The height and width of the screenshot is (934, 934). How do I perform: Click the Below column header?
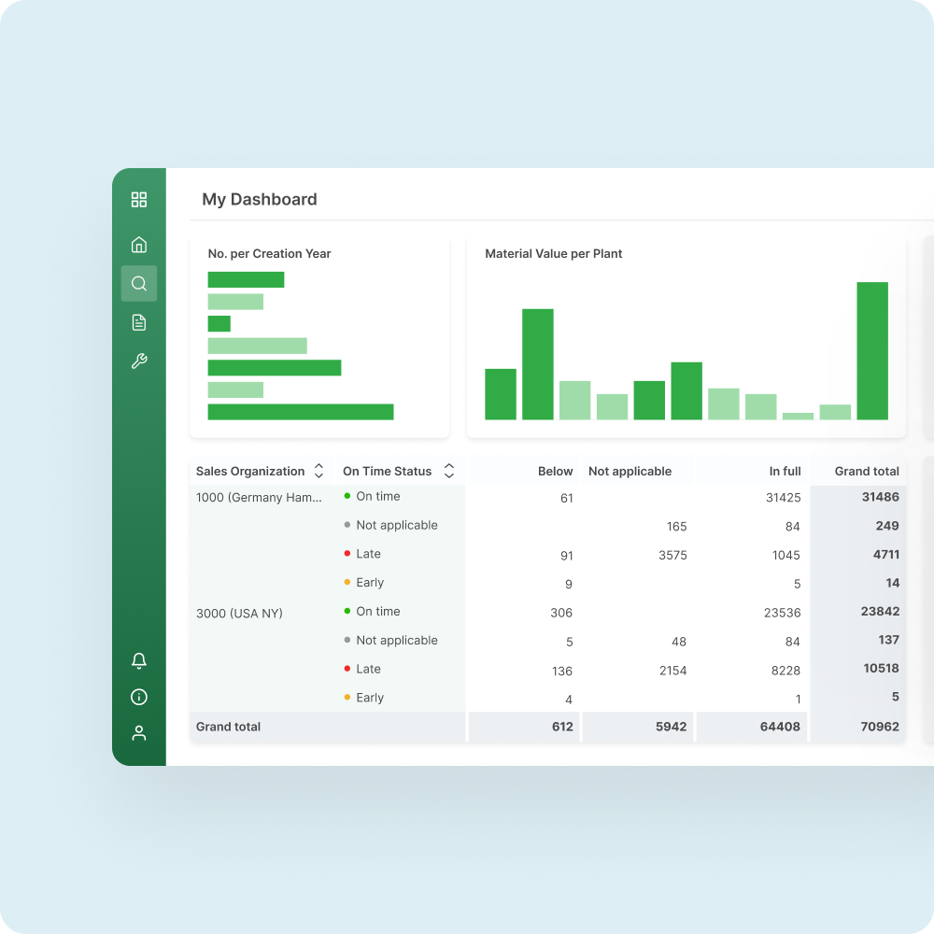point(555,471)
